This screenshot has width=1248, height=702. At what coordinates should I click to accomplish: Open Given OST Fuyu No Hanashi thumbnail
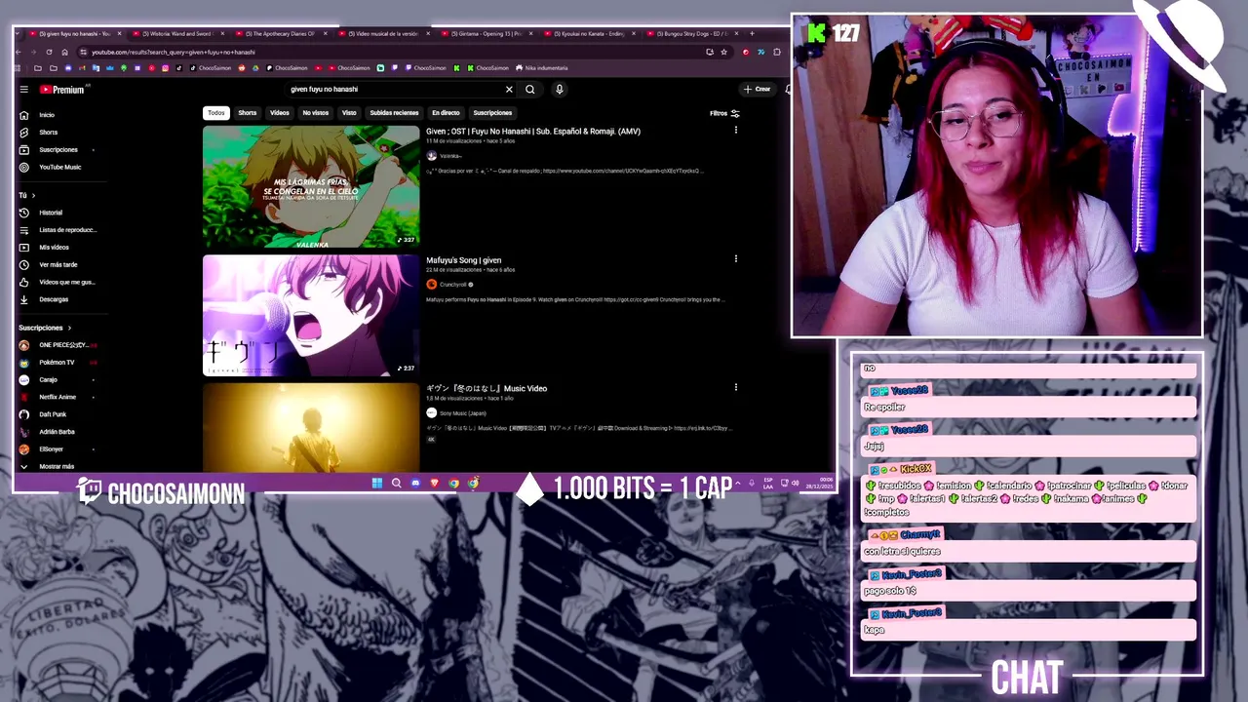click(311, 186)
